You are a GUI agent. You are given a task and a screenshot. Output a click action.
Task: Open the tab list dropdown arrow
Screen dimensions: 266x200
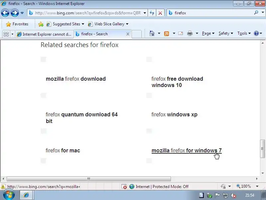point(12,34)
